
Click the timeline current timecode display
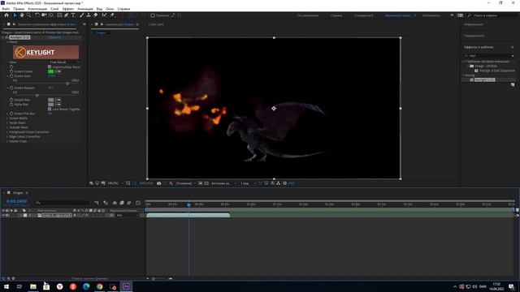pyautogui.click(x=16, y=201)
